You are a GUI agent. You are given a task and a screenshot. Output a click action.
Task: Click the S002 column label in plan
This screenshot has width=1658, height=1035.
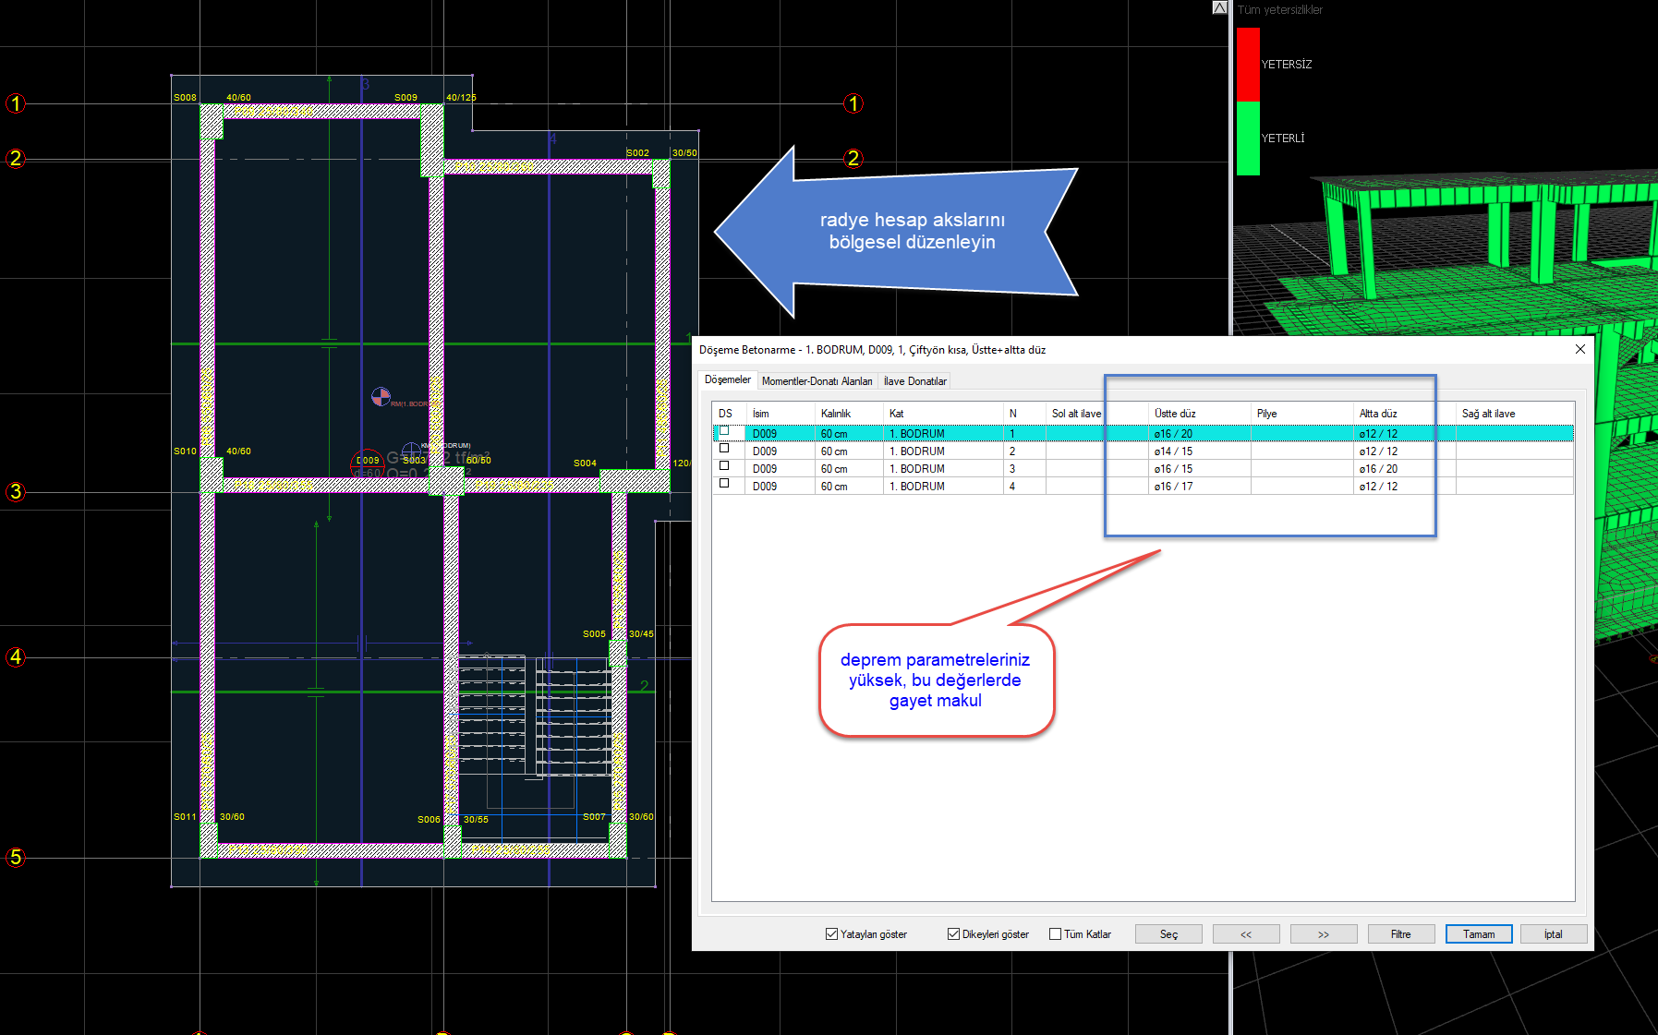[637, 152]
